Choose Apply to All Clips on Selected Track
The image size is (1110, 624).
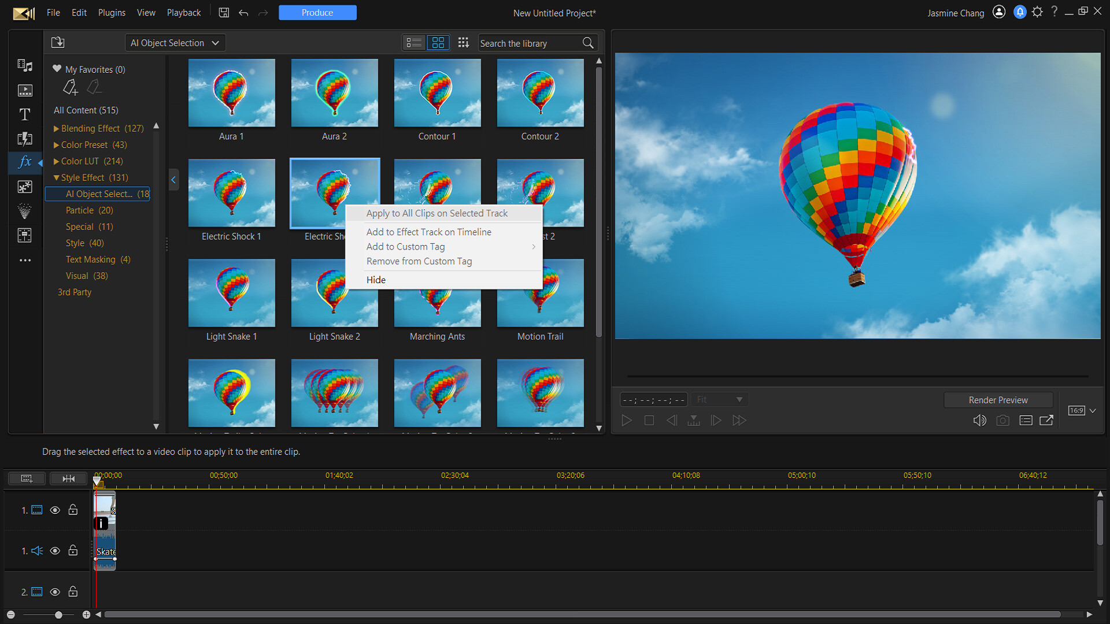click(x=436, y=213)
